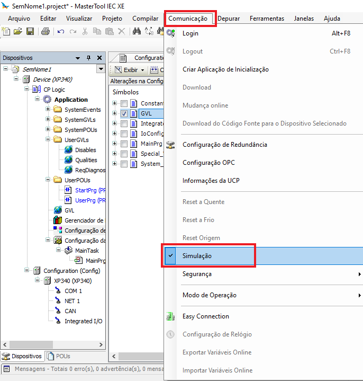
Task: Expand the SystemEvents folder node
Action: (x=48, y=110)
